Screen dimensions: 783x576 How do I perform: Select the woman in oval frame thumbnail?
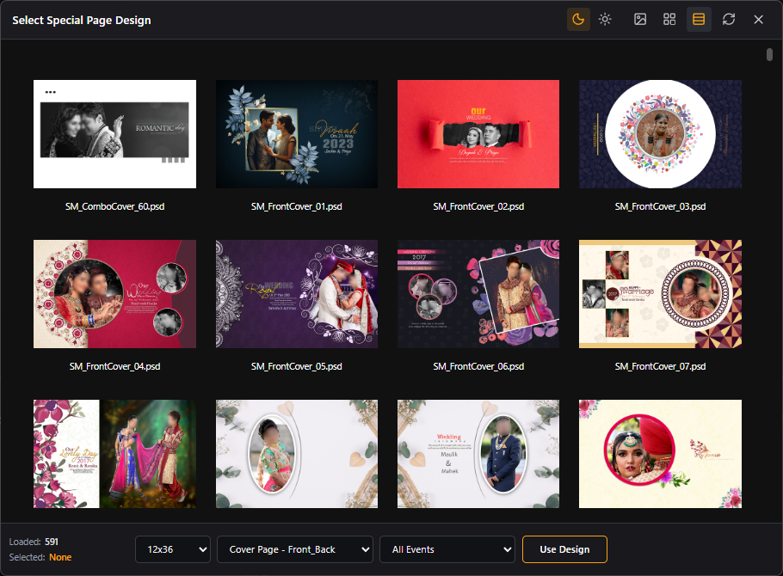(297, 454)
